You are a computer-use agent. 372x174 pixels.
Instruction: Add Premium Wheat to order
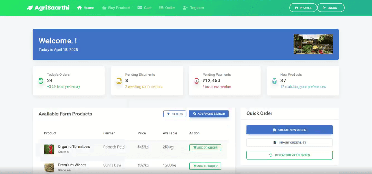[205, 166]
